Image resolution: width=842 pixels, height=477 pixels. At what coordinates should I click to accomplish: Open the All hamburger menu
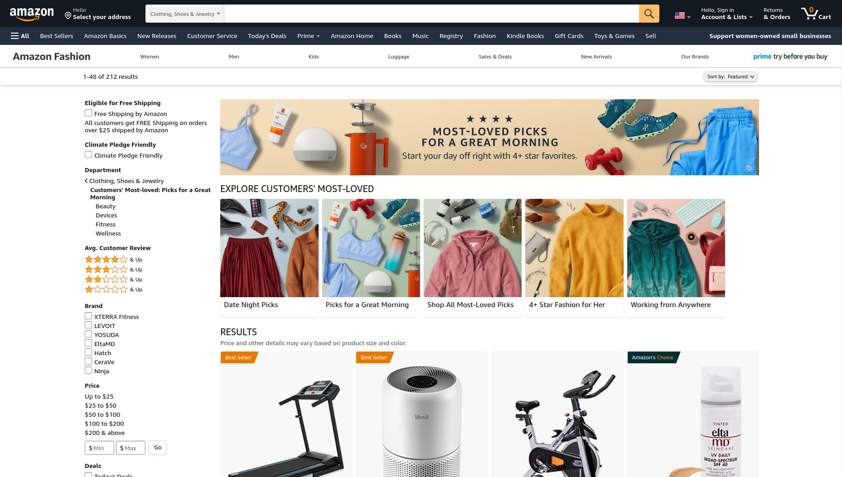(20, 36)
